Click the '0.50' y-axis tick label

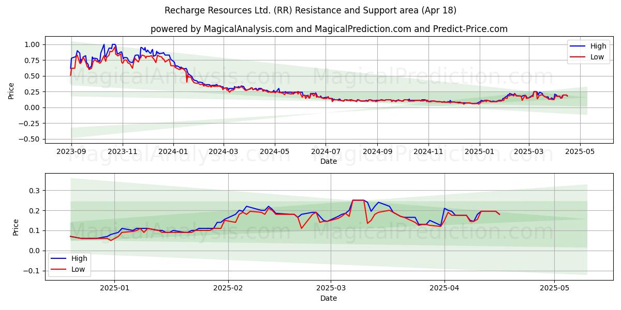click(x=33, y=76)
